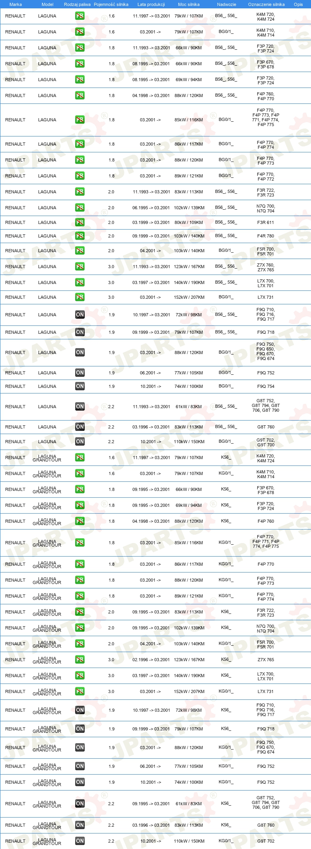Click PB icon in Laguna BG0/1_ 89kW / 121KM row
The width and height of the screenshot is (311, 849).
pos(80,176)
